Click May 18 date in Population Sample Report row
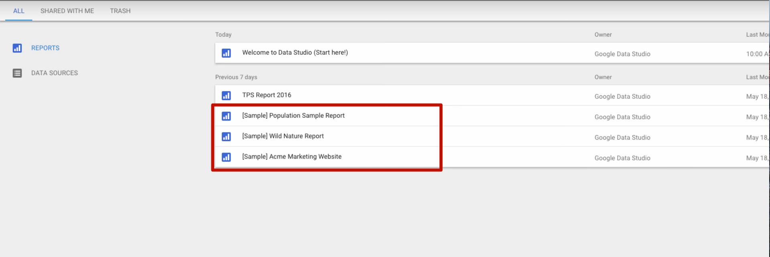Image resolution: width=770 pixels, height=257 pixels. [758, 117]
